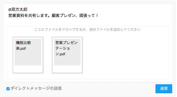Click gray preview area below 表.pdf text

point(28,58)
